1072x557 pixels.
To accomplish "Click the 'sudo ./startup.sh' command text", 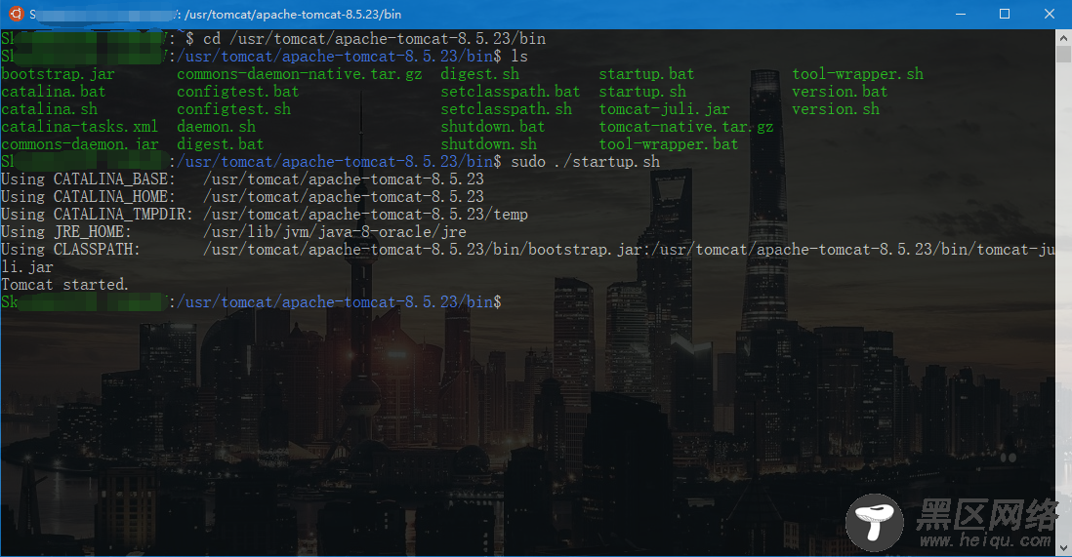I will coord(585,162).
